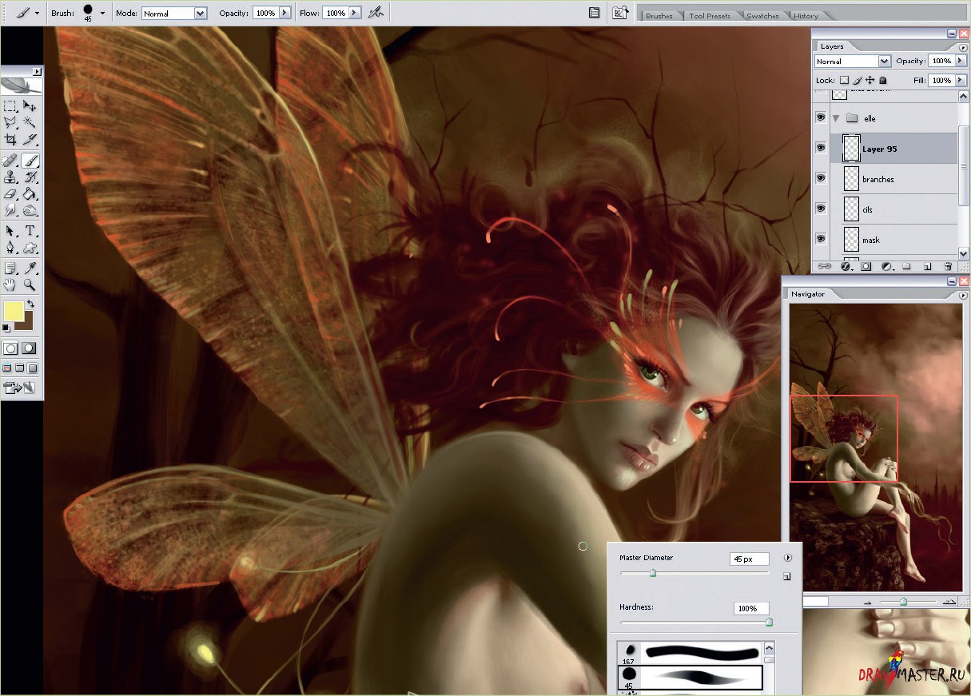Activate the Pen tool
971x696 pixels.
(10, 248)
